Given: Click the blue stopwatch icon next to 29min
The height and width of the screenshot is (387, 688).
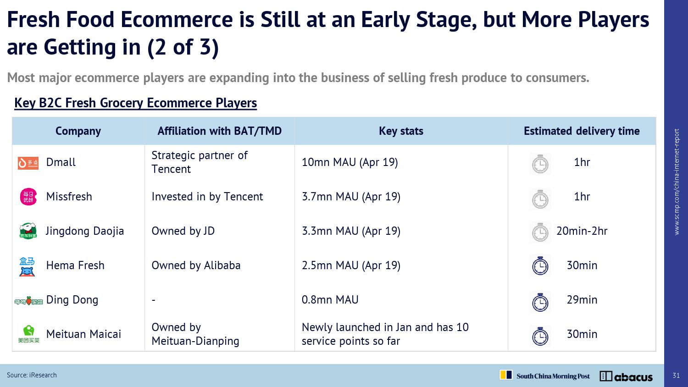Looking at the screenshot, I should coord(540,302).
